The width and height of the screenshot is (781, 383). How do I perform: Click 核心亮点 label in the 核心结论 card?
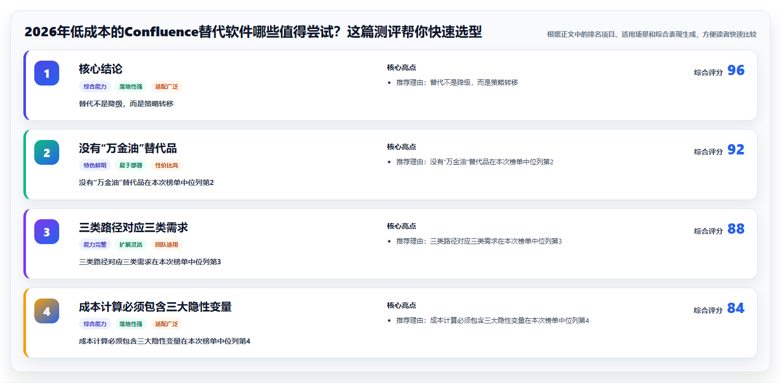tap(401, 67)
